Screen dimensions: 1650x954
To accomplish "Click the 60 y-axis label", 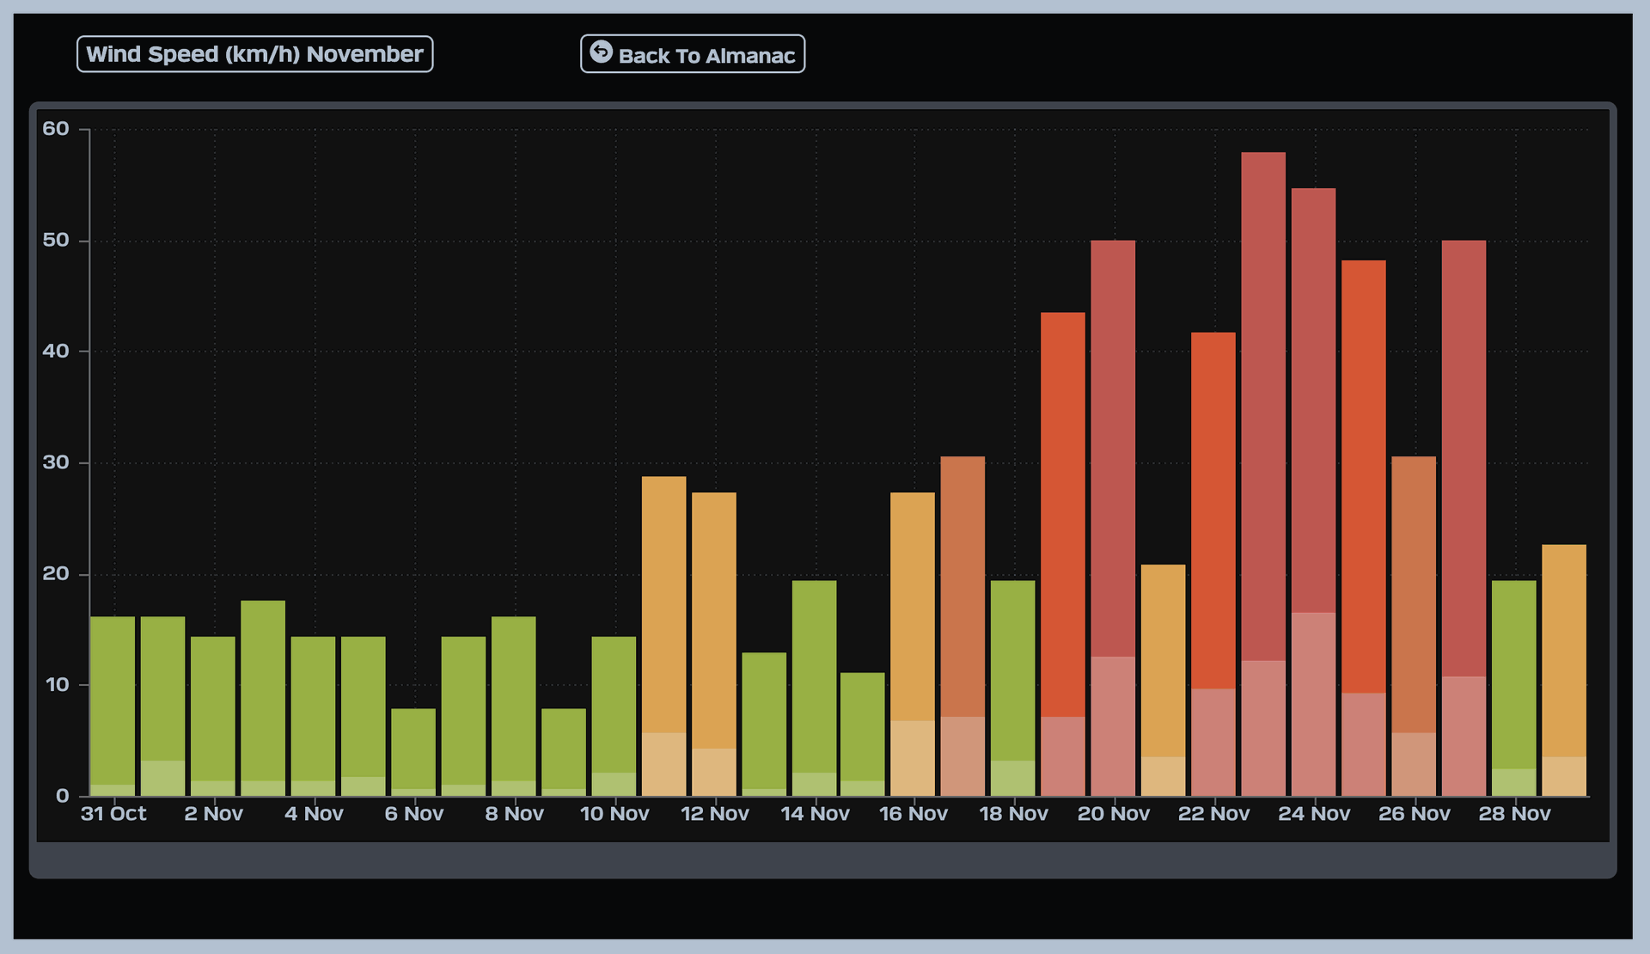I will tap(56, 129).
